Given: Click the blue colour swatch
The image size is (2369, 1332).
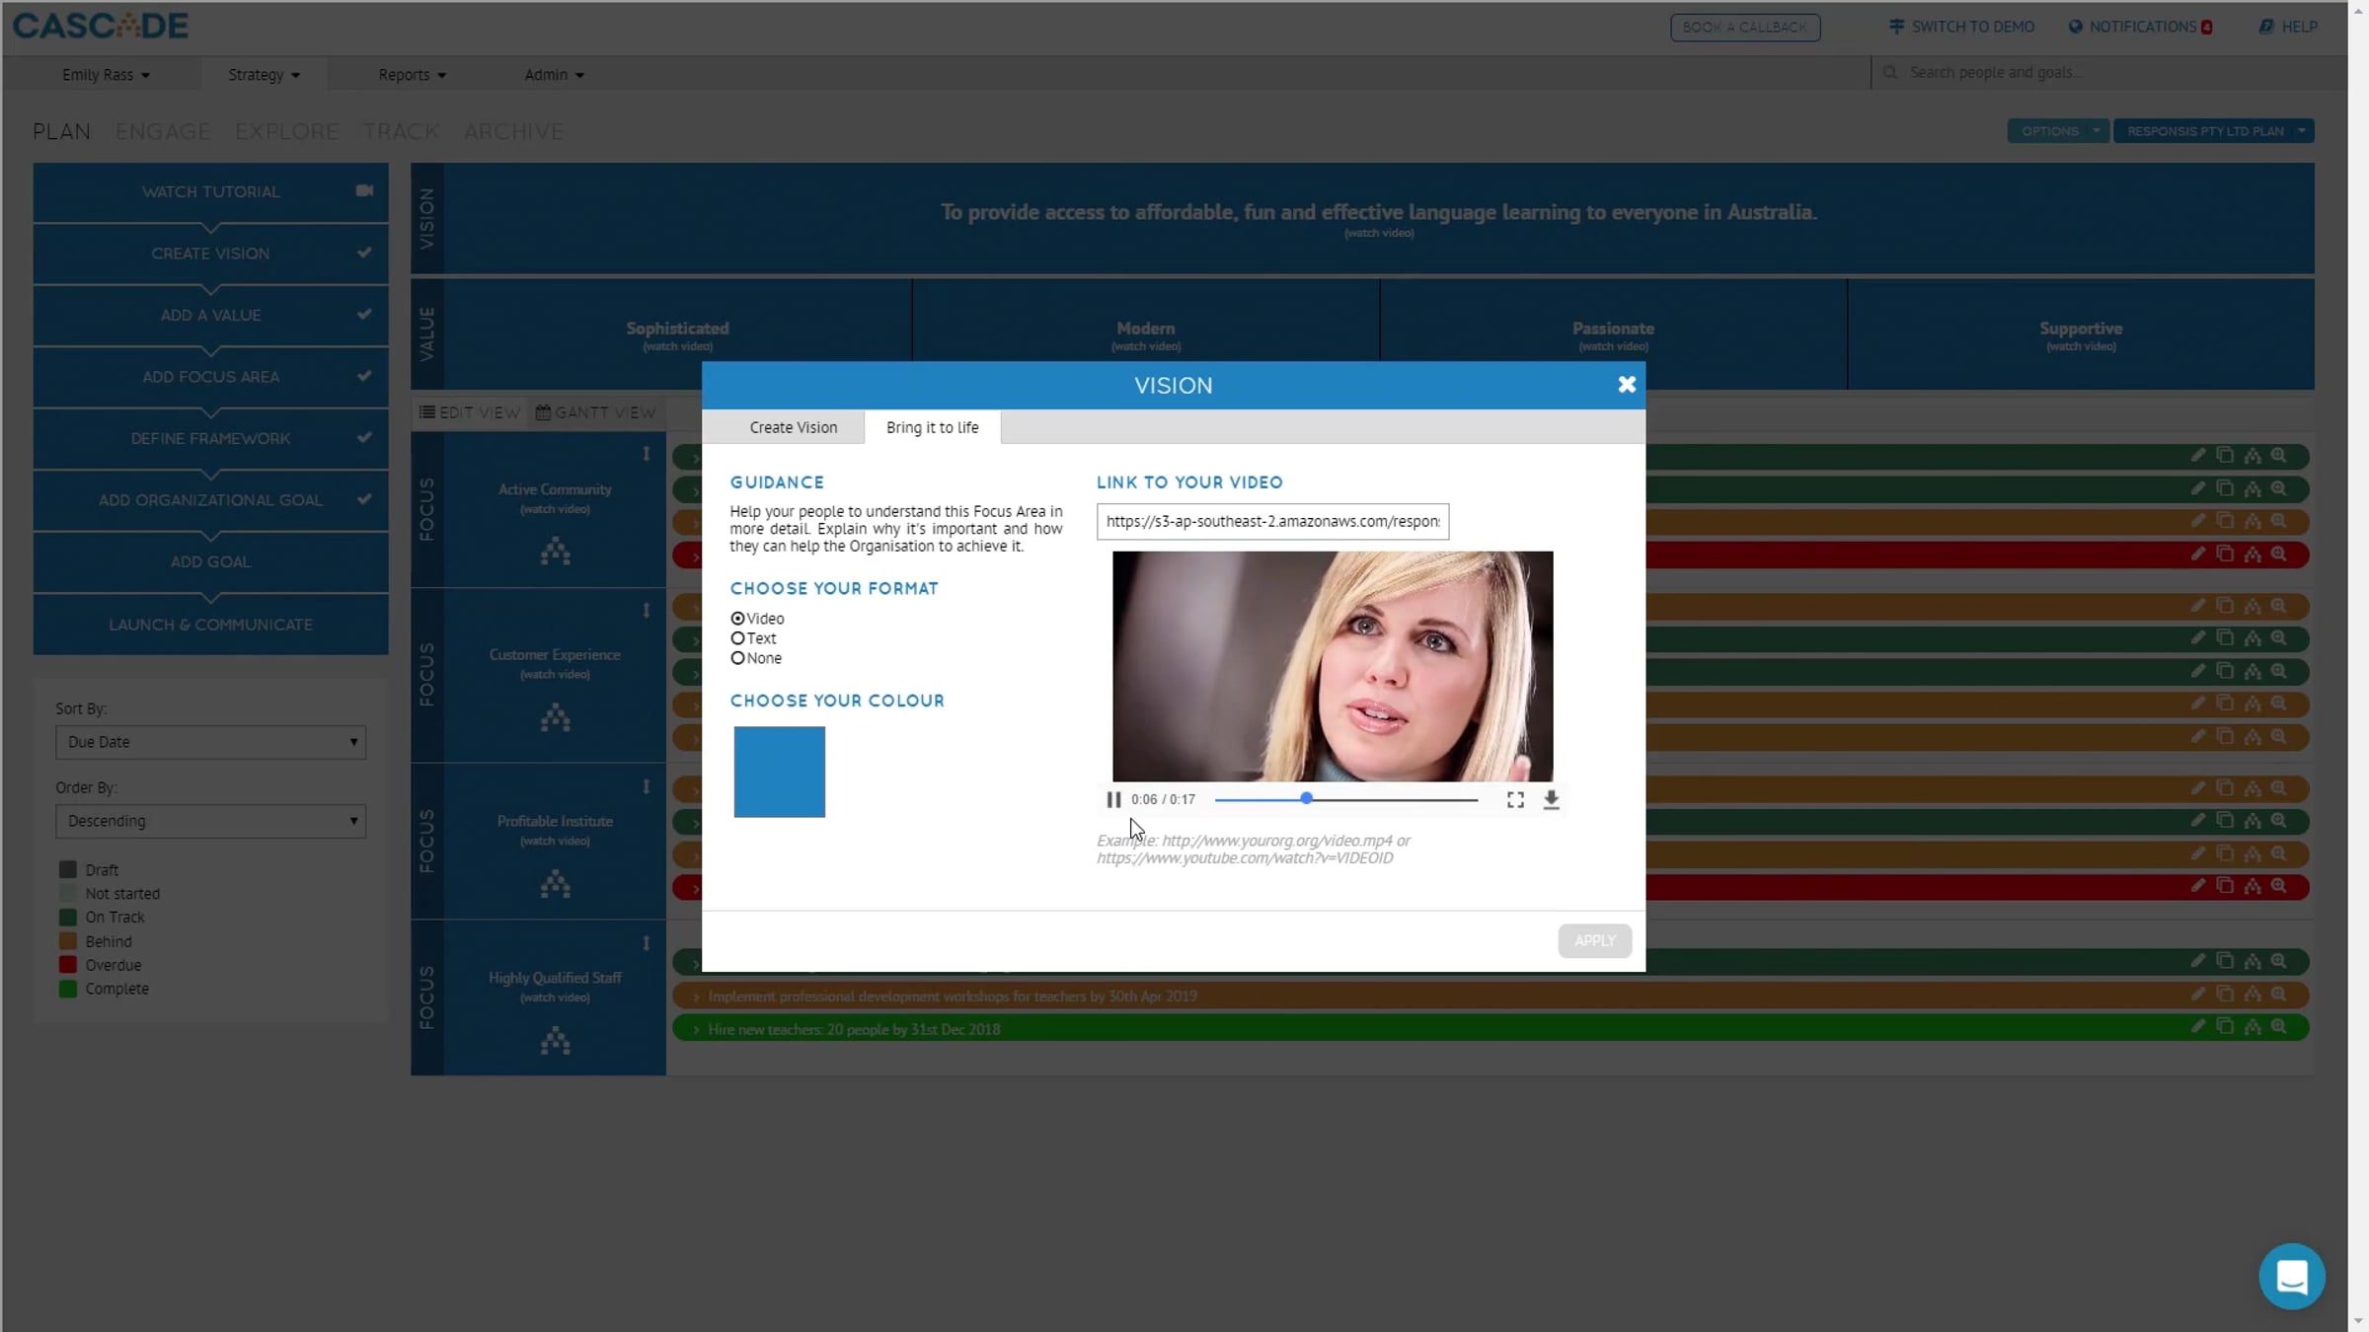Looking at the screenshot, I should coord(779,772).
